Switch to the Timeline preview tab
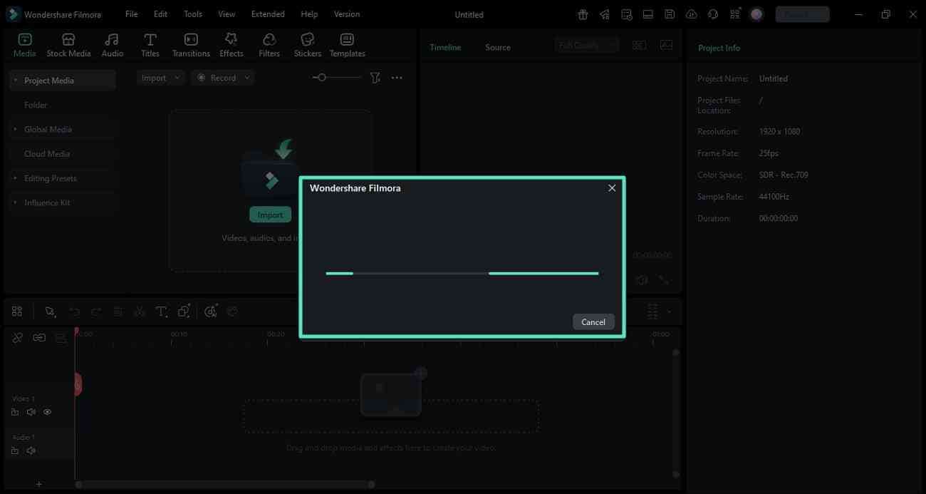Image resolution: width=926 pixels, height=494 pixels. click(x=445, y=48)
